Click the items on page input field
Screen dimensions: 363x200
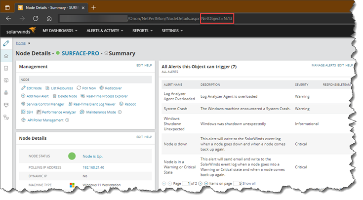click(x=237, y=183)
